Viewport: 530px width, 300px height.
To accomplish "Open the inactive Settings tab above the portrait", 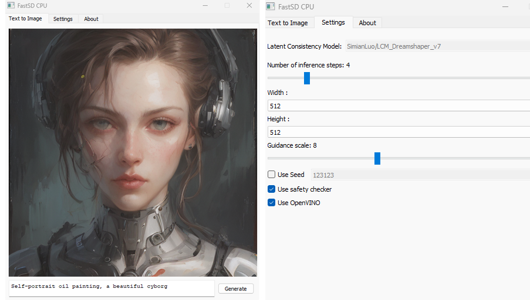I will pos(63,19).
